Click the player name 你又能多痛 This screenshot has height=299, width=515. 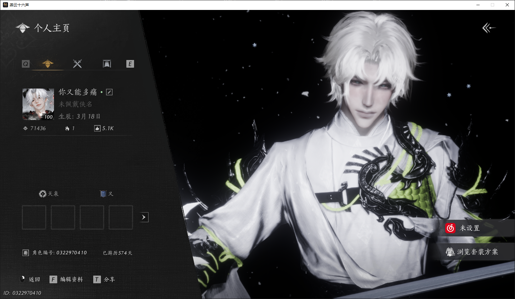[x=78, y=92]
